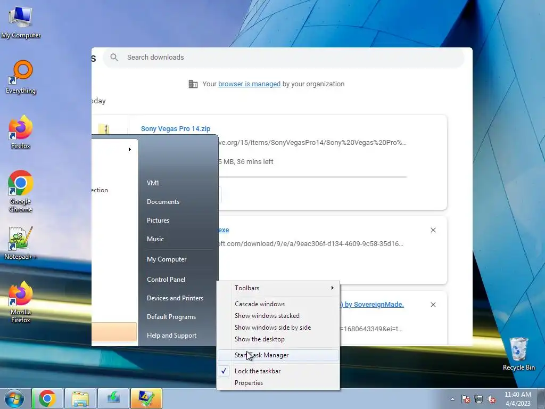Viewport: 545px width, 409px height.
Task: Open Pictures from Start menu
Action: [x=158, y=220]
